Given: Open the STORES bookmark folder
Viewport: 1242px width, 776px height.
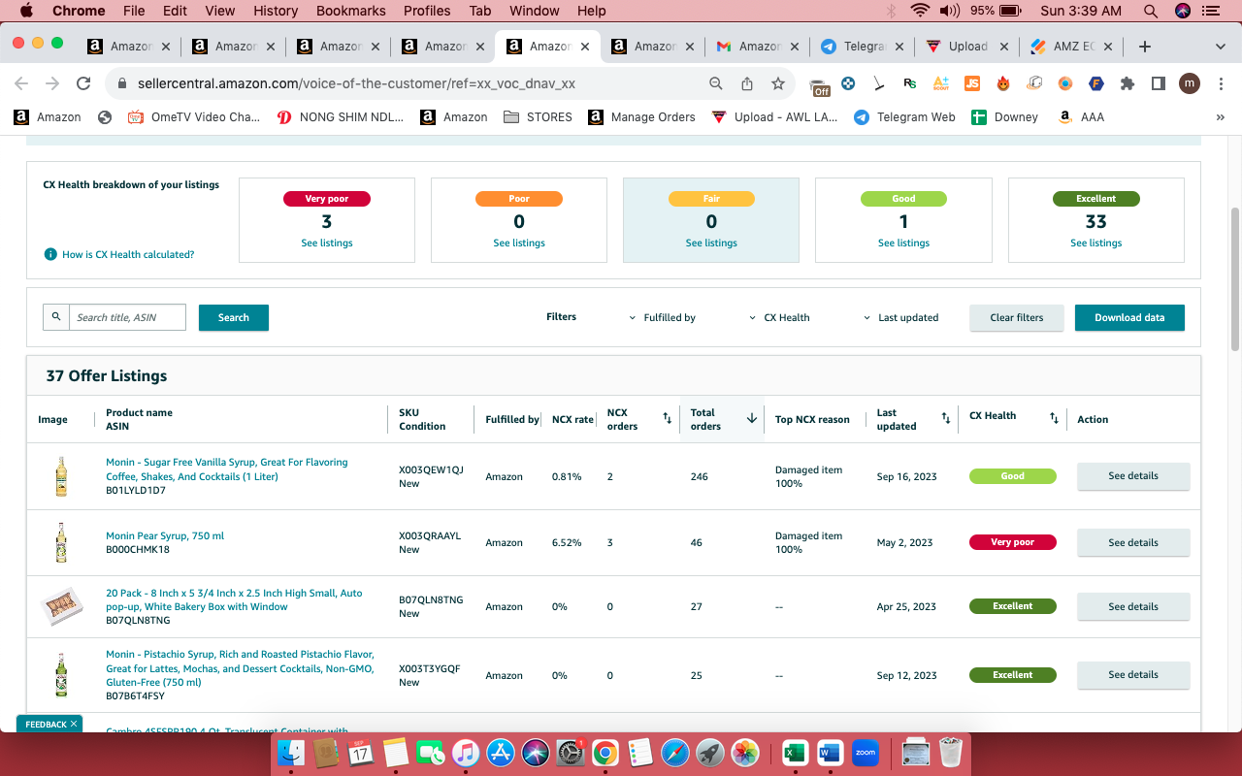Looking at the screenshot, I should coord(539,116).
